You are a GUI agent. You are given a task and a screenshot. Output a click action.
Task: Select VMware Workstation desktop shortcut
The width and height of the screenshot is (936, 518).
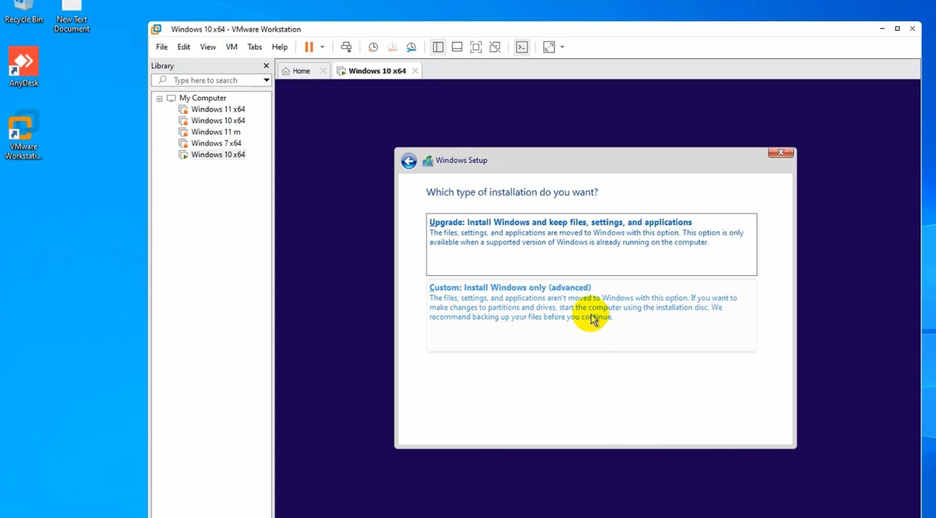24,136
